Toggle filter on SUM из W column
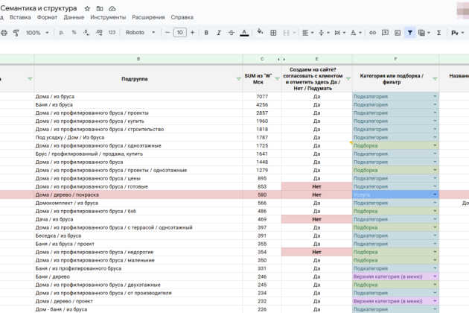Image resolution: width=469 pixels, height=313 pixels. pyautogui.click(x=276, y=78)
